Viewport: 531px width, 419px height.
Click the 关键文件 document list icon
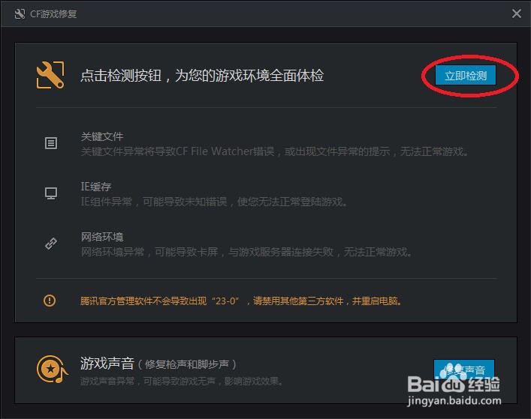coord(51,143)
